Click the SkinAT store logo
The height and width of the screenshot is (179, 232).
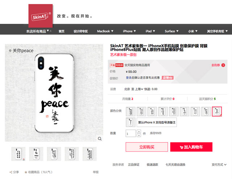pos(41,16)
